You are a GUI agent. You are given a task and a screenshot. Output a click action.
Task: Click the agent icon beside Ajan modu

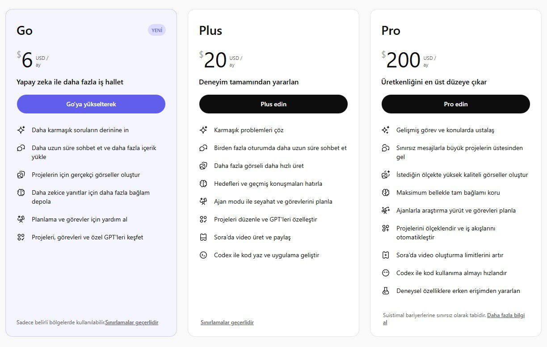(203, 201)
